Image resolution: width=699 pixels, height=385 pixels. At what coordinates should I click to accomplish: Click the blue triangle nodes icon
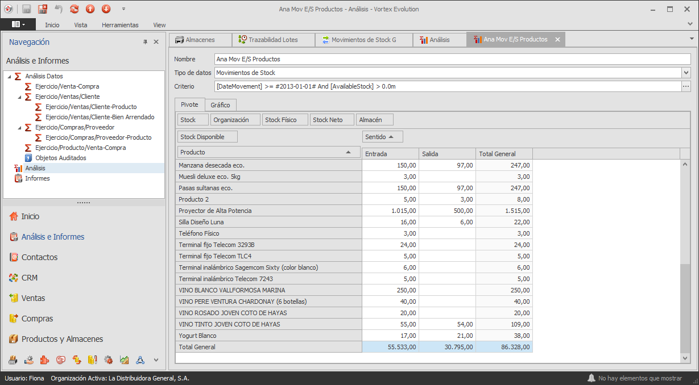coord(140,359)
